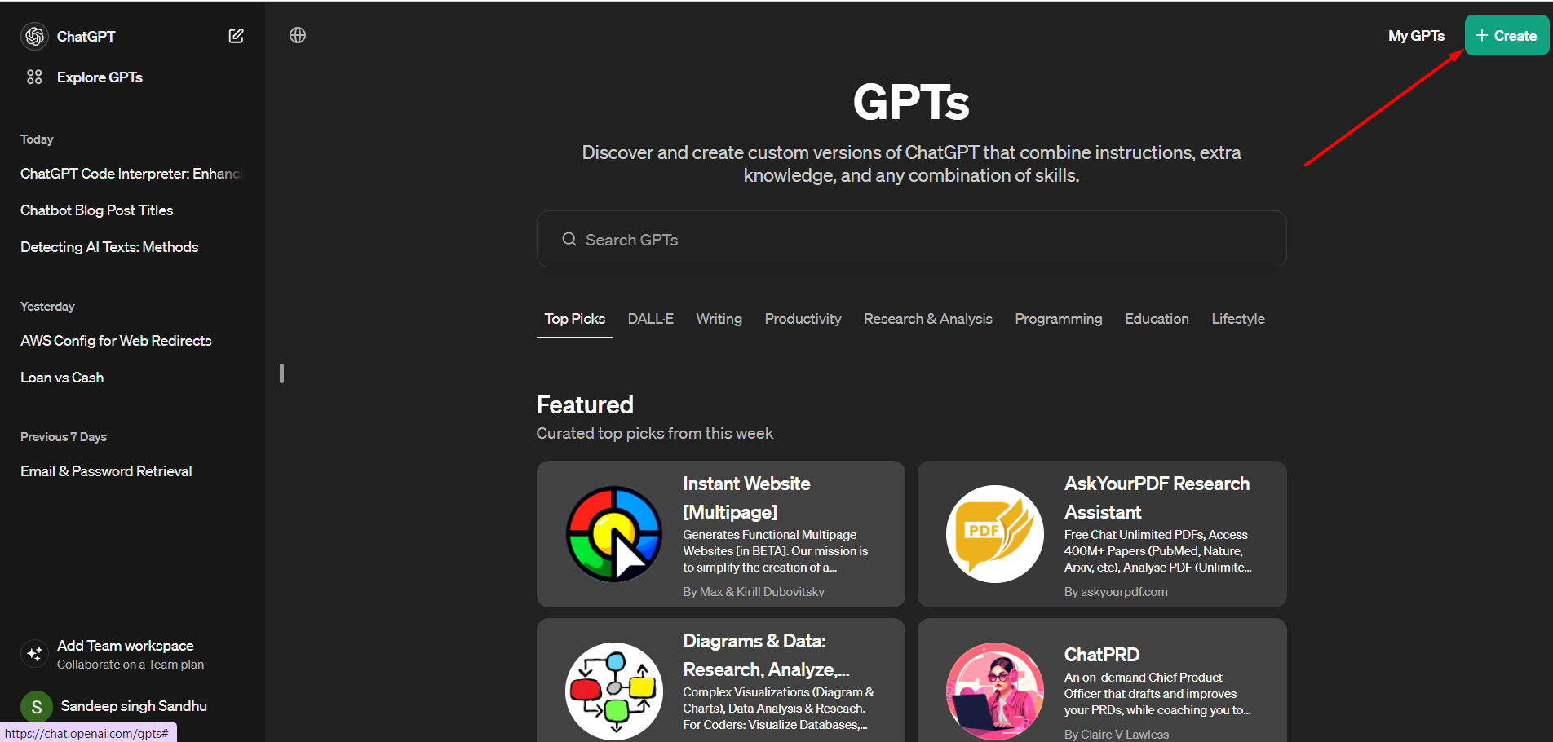
Task: Click the Diagrams & Data flowchart icon
Action: (x=613, y=691)
